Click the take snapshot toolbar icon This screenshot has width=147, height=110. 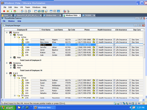22,11
